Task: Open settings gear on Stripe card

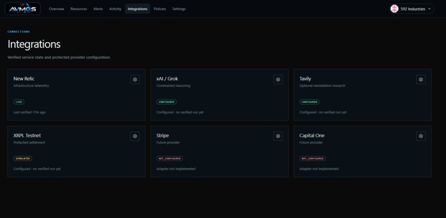Action: 278,136
